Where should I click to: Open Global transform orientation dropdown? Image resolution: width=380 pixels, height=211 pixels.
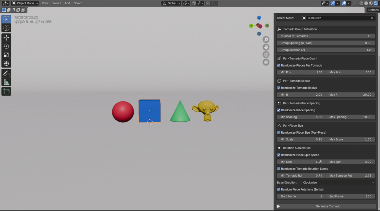tap(171, 3)
